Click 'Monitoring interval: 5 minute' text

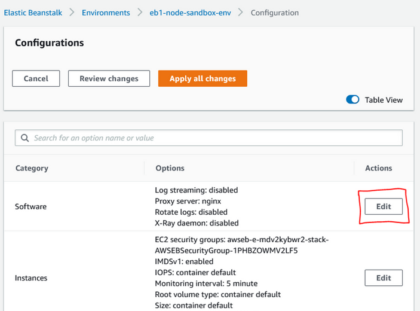(206, 283)
